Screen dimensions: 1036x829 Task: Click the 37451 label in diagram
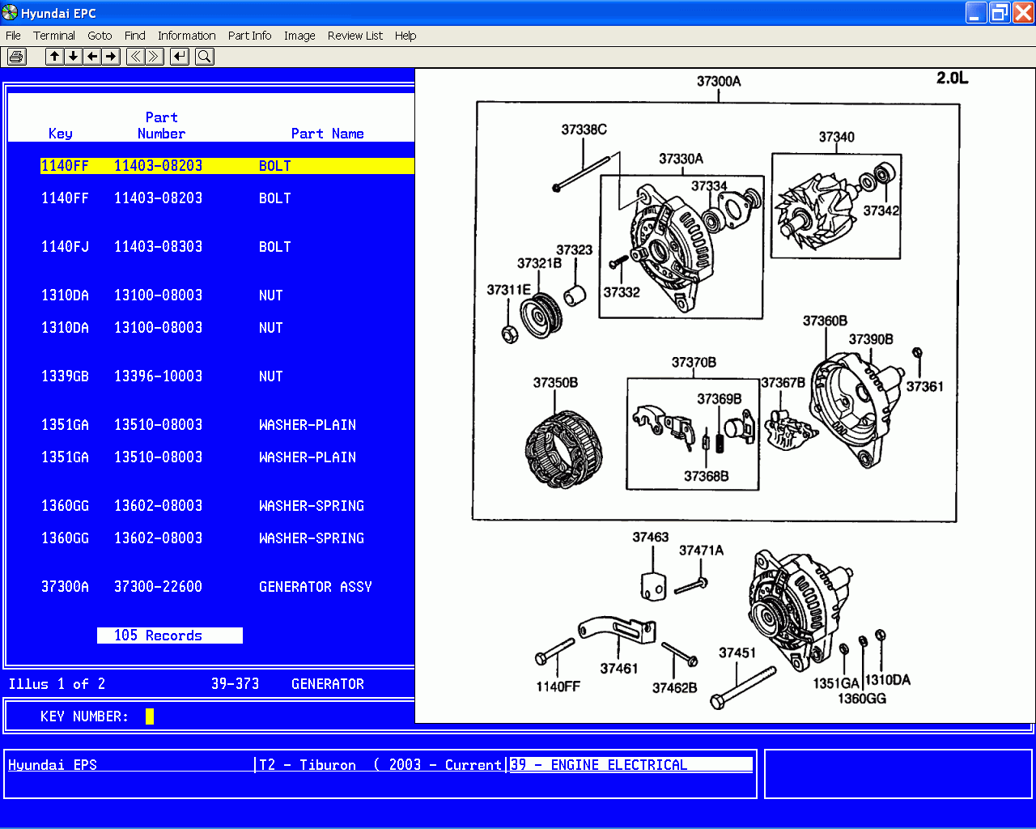pos(737,653)
